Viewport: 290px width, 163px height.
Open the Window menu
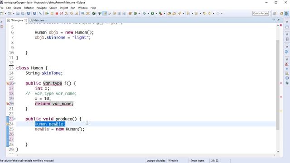[83, 8]
